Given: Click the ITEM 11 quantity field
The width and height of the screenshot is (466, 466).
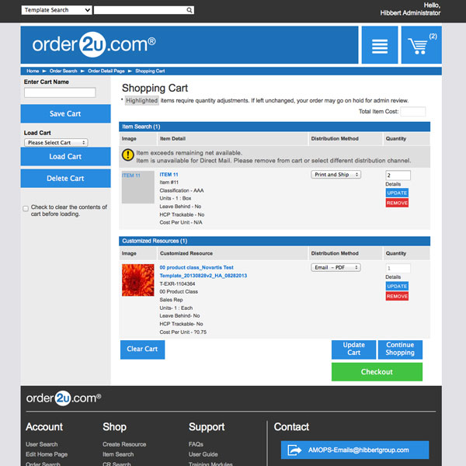Looking at the screenshot, I should coord(398,176).
